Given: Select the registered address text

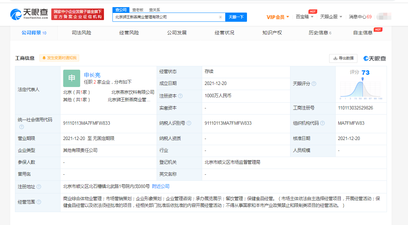Looking at the screenshot, I should 106,186.
